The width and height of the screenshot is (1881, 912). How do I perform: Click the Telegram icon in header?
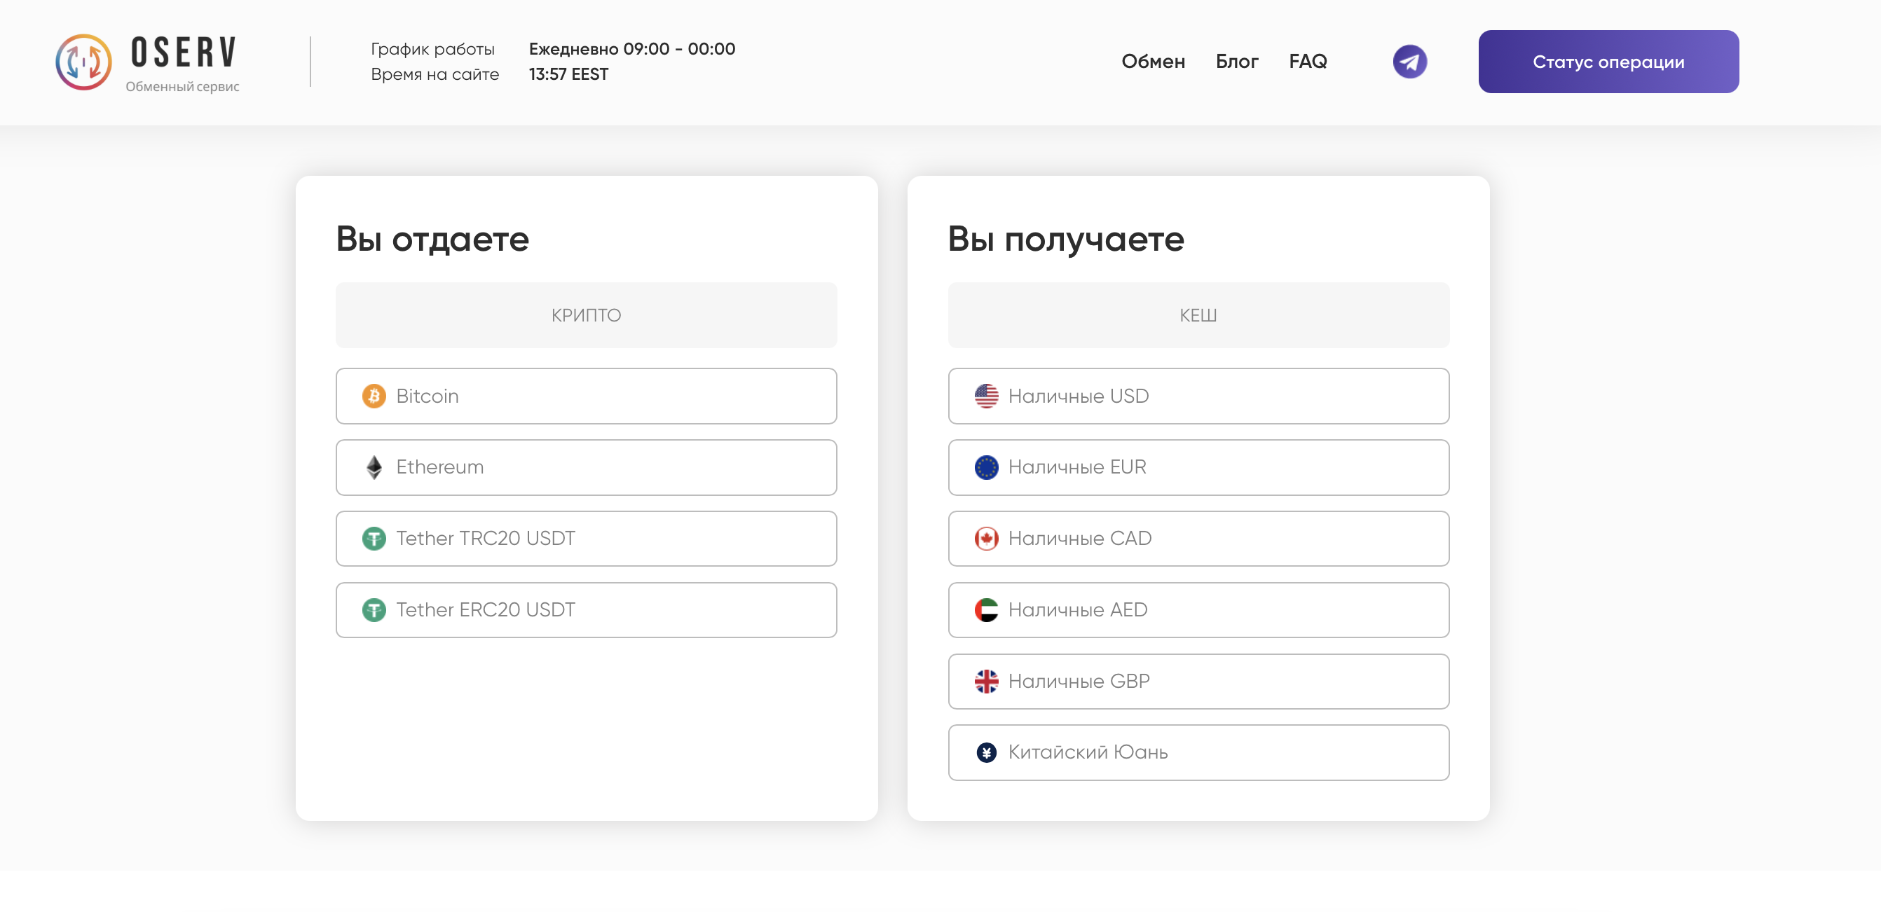1409,61
